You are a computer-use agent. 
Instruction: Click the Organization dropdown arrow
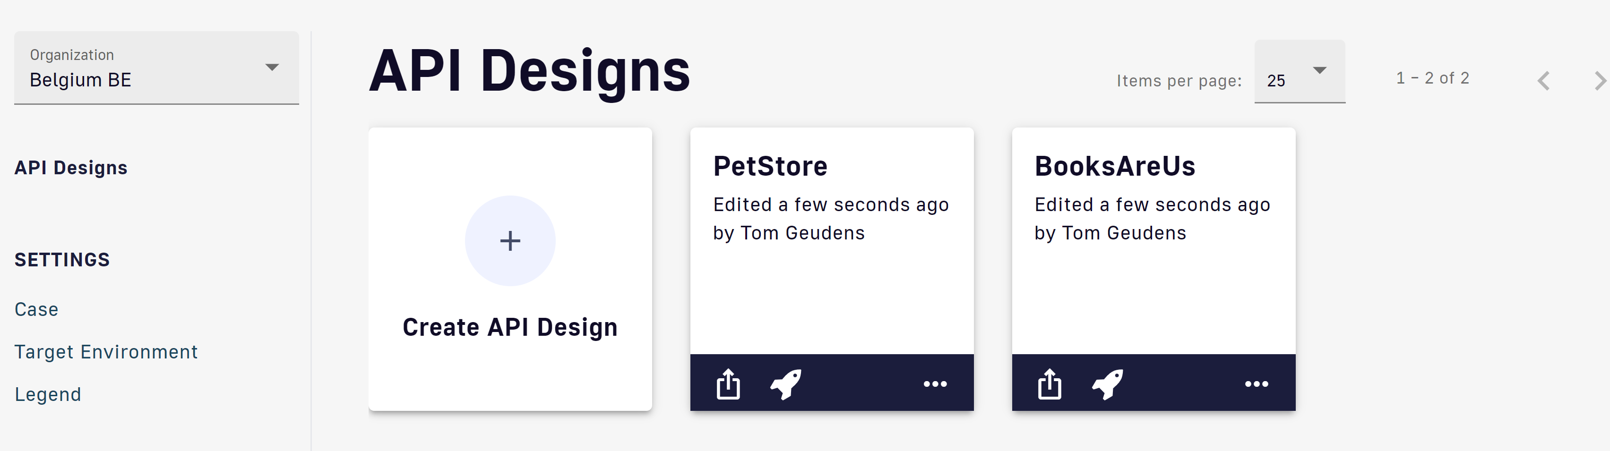(x=272, y=67)
